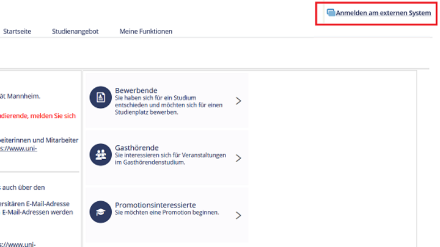Expand the Bewerbende chevron arrow
This screenshot has height=247, width=440.
click(x=238, y=101)
